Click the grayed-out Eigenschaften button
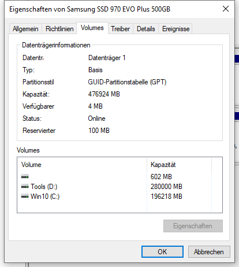 click(193, 226)
